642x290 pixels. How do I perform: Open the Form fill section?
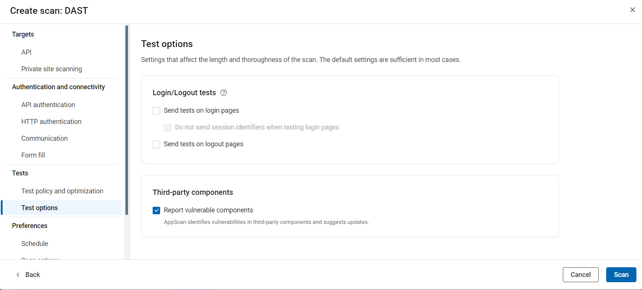[33, 155]
